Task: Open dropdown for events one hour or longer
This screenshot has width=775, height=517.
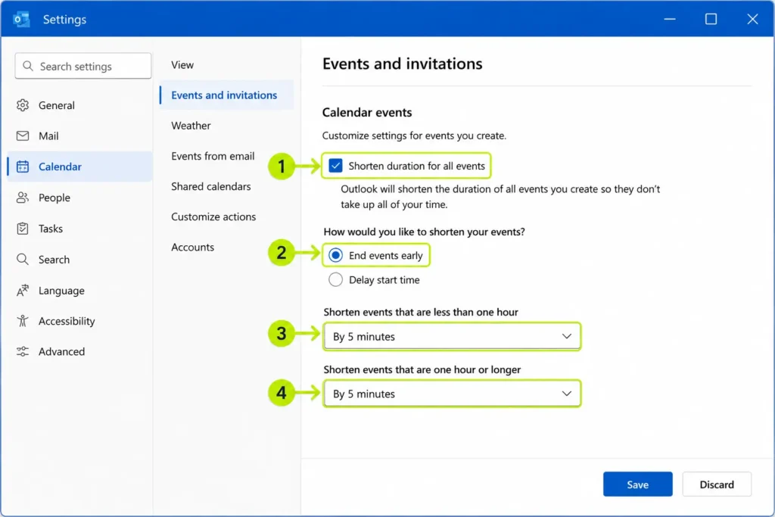Action: point(452,394)
